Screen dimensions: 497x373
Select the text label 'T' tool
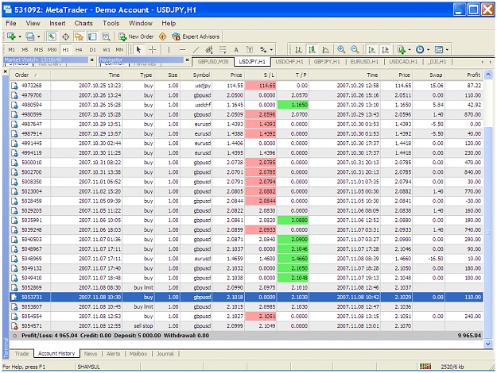(x=250, y=50)
